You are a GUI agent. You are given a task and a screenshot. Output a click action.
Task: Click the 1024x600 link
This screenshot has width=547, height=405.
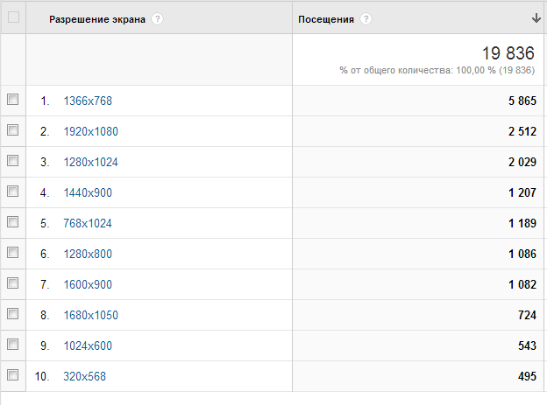[88, 346]
